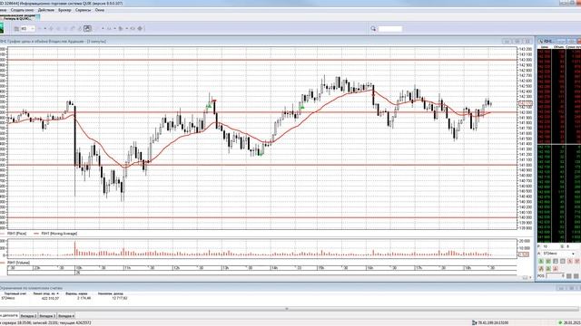Image resolution: width=581 pixels, height=326 pixels.
Task: Click first red sell button in order panel
Action: pos(570,262)
